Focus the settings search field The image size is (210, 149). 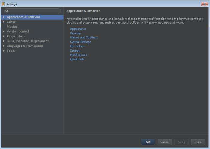tap(33, 11)
